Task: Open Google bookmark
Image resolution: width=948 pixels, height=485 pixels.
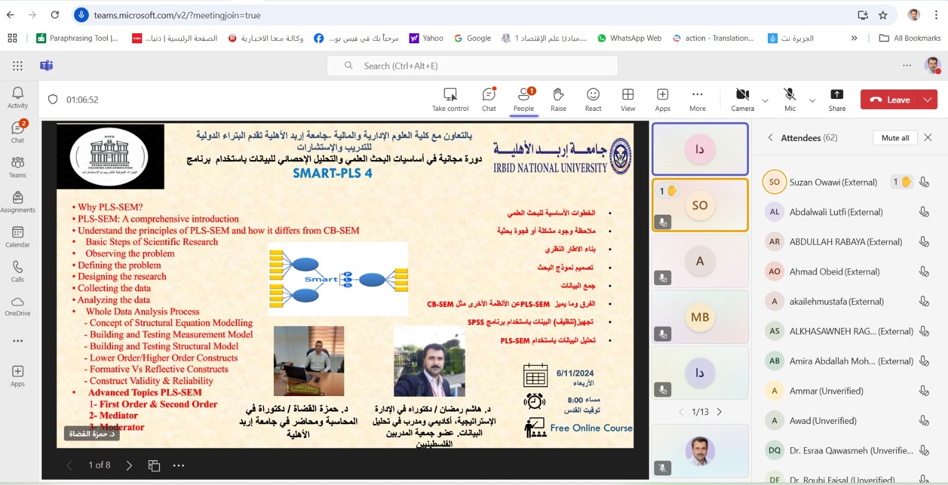Action: (472, 38)
